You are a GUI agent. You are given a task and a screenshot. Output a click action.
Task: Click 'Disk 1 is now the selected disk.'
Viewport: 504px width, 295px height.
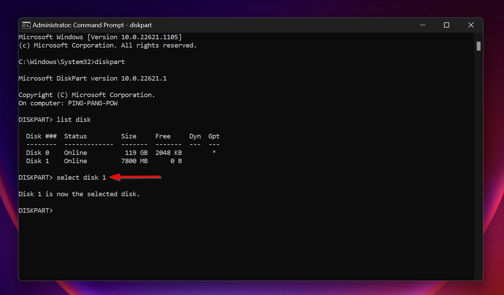(79, 194)
